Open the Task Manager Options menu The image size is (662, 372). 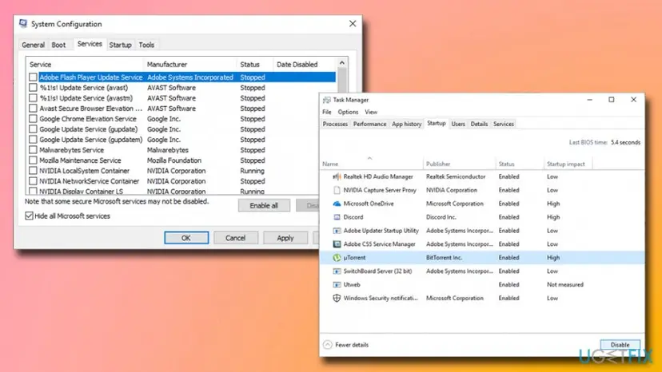(x=348, y=113)
